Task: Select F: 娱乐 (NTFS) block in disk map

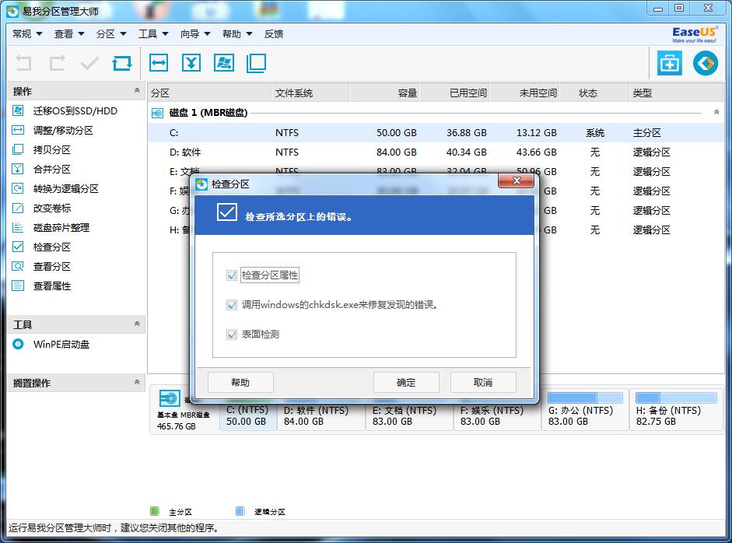Action: point(497,415)
